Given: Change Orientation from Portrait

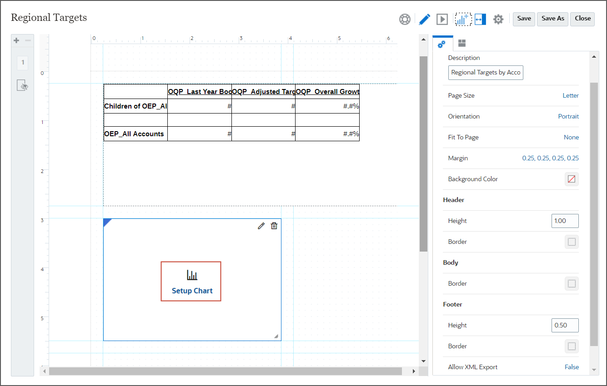Looking at the screenshot, I should [568, 116].
